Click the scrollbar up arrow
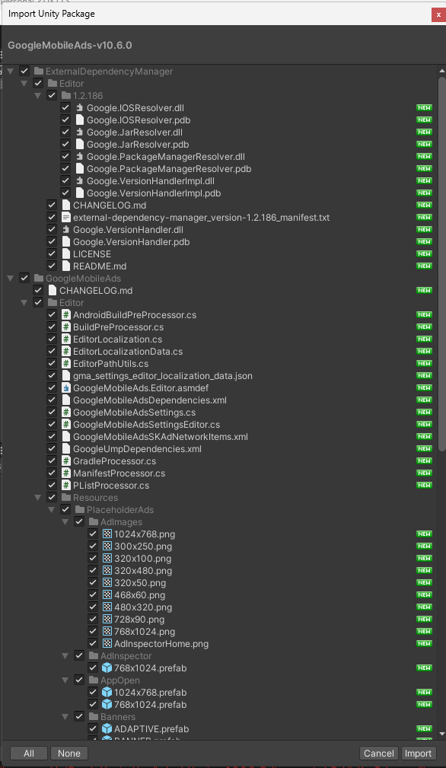The image size is (446, 768). click(442, 72)
